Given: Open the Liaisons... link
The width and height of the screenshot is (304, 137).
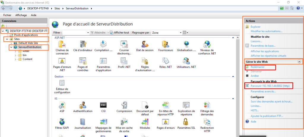Looking at the screenshot, I should pos(256,41).
